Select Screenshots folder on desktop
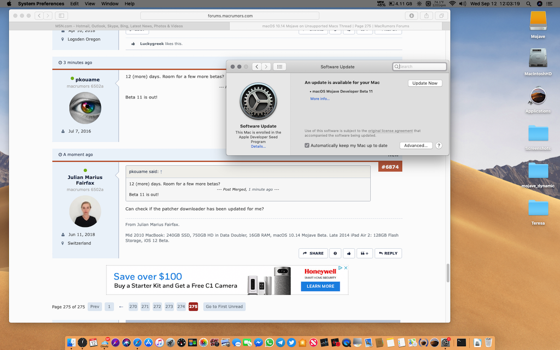560x350 pixels. (538, 133)
